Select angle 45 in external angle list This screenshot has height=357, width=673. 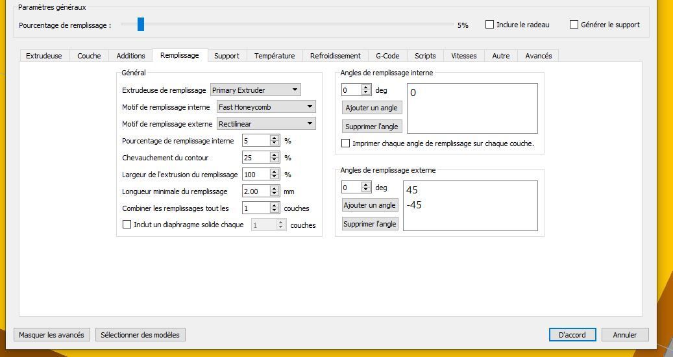[x=412, y=190]
